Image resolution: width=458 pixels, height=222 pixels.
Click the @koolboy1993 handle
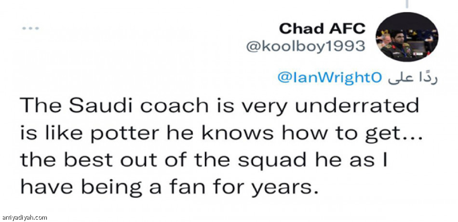pyautogui.click(x=306, y=47)
